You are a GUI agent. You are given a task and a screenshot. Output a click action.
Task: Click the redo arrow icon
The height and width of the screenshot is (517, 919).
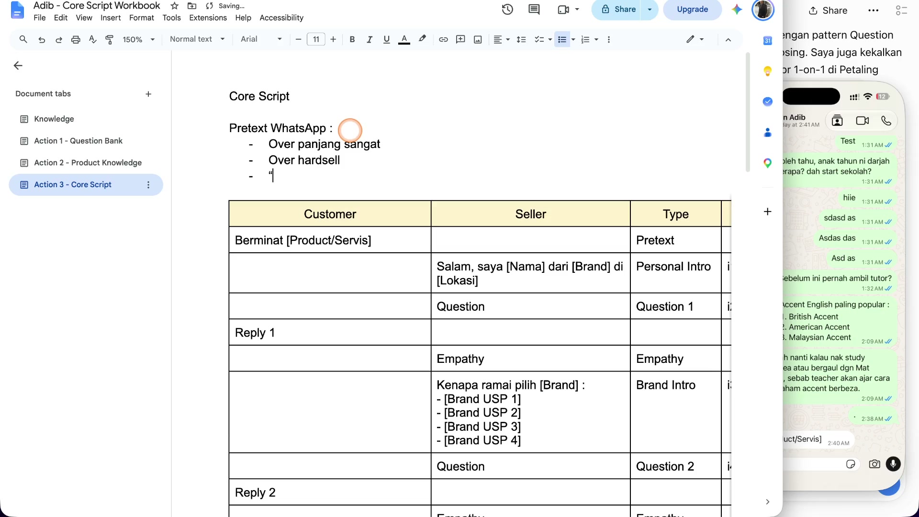tap(59, 39)
